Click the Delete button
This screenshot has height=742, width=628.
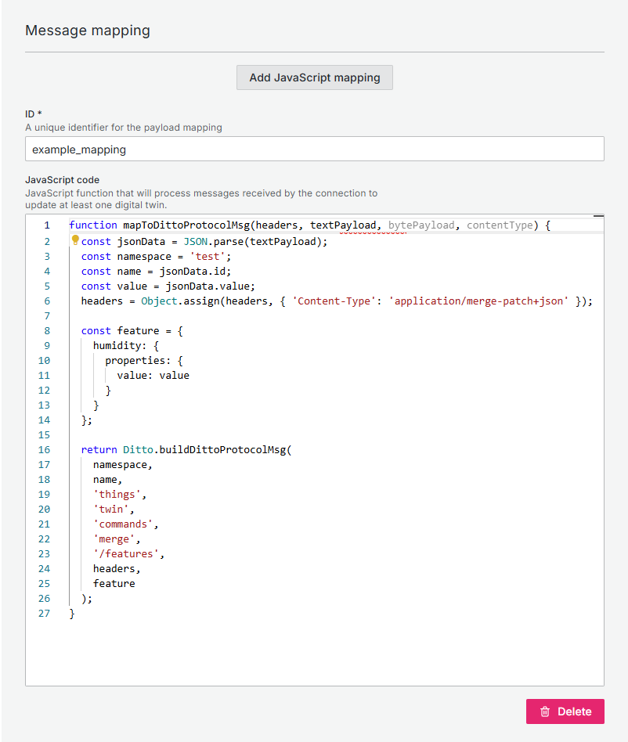[x=565, y=711]
